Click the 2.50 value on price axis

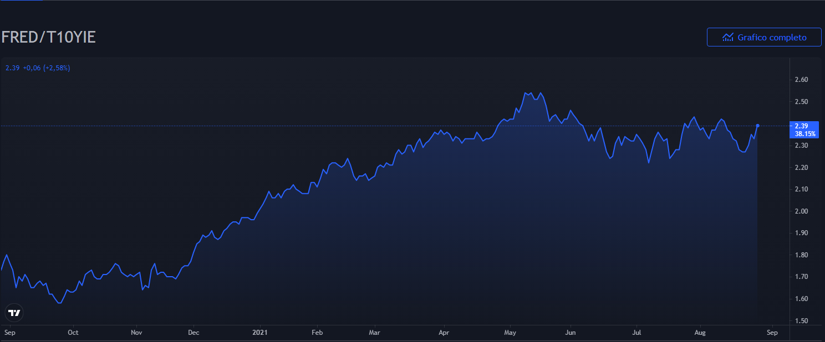click(801, 102)
